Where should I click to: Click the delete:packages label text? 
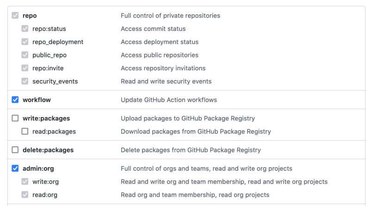point(48,150)
